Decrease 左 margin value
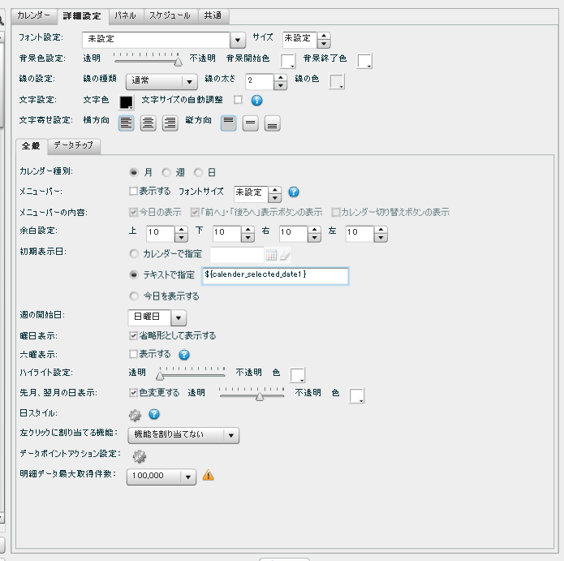The image size is (564, 561). point(381,238)
